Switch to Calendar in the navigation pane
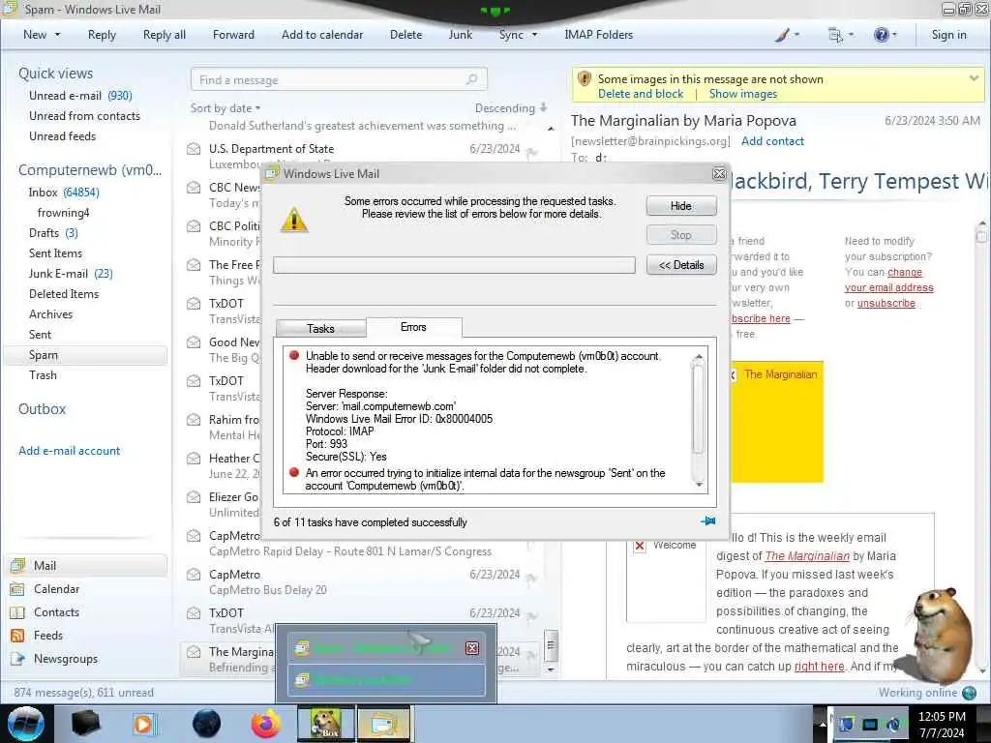This screenshot has width=991, height=743. 56,589
